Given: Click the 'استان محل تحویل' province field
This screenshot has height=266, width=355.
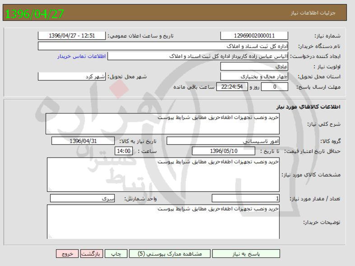Looking at the screenshot, I should pos(254,76).
